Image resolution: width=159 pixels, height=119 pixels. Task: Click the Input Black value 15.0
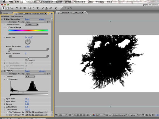tap(27, 99)
